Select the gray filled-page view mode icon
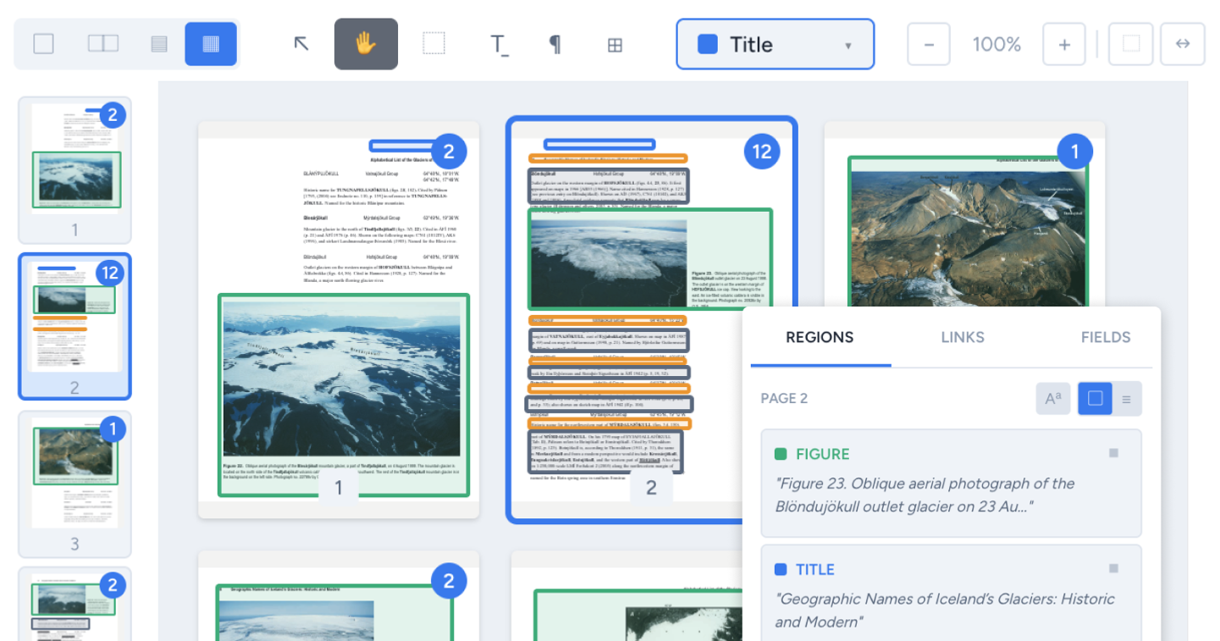The image size is (1220, 641). [158, 44]
